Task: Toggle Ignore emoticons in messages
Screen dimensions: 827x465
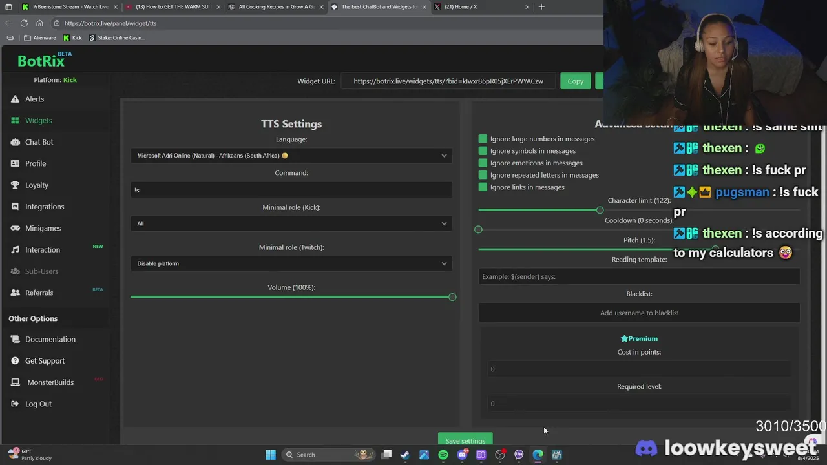Action: 483,163
